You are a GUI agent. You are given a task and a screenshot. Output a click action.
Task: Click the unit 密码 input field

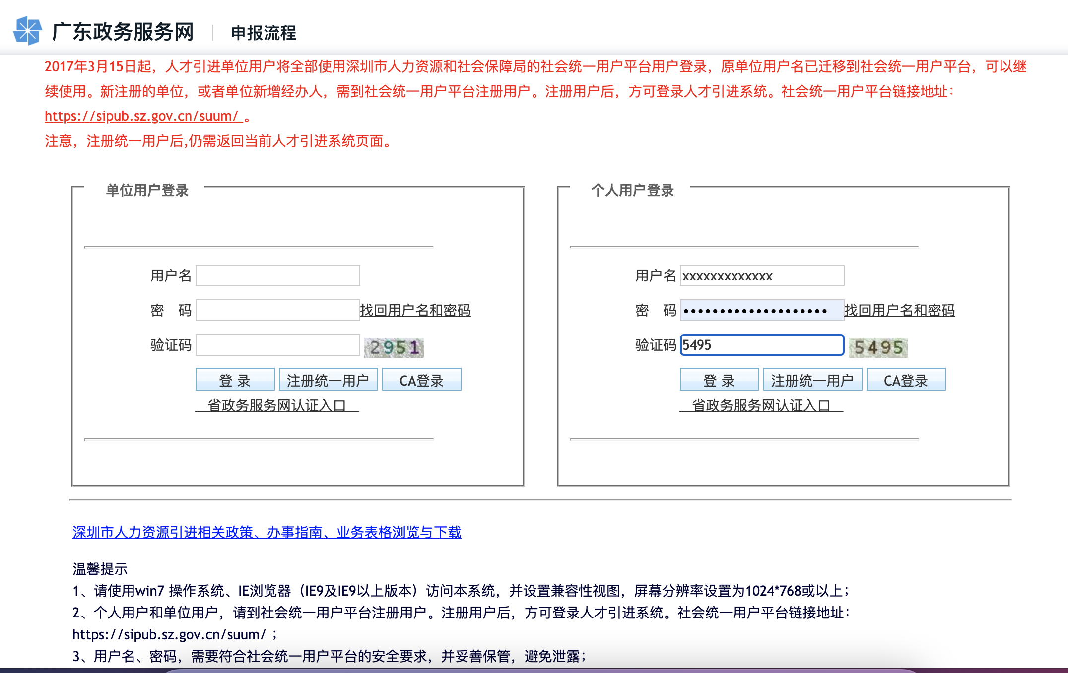point(277,310)
